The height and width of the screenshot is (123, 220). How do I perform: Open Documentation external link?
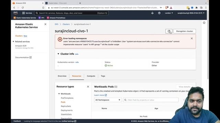23,57
